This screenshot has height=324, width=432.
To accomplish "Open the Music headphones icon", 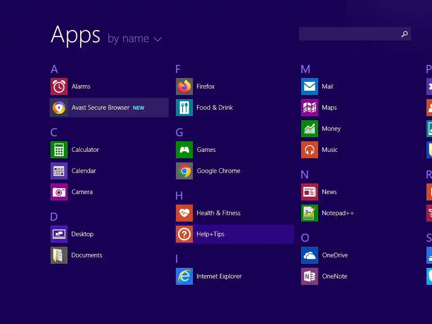I will pos(310,150).
